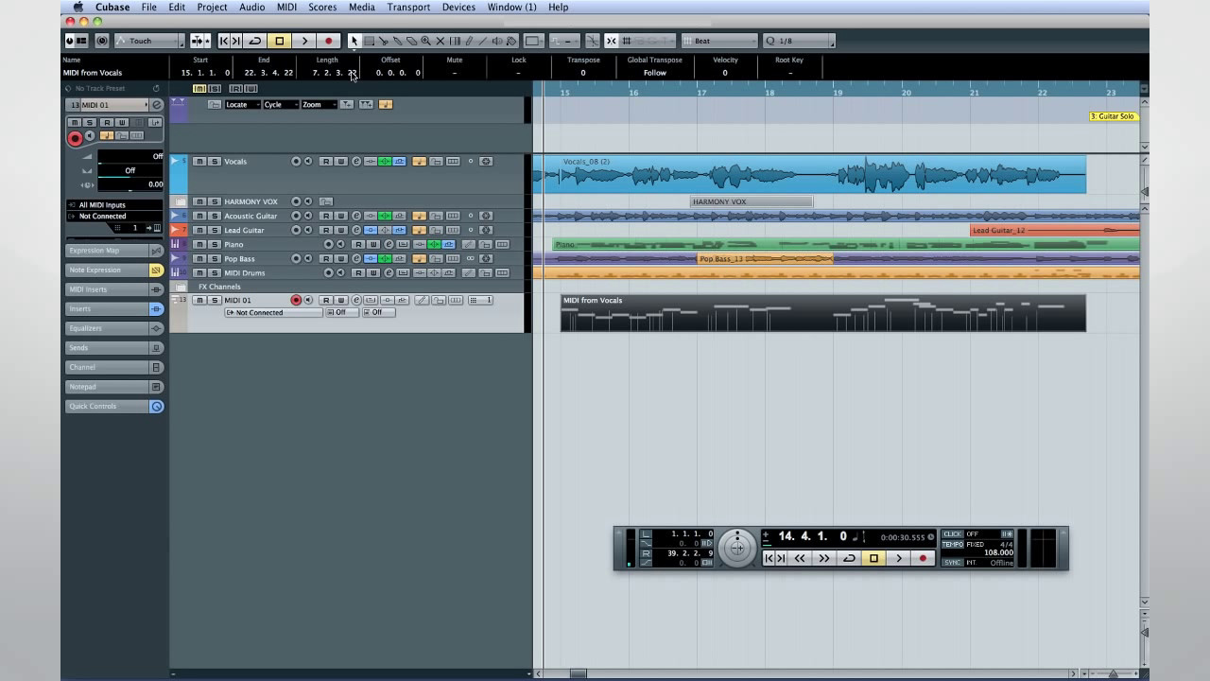Click the CLICK metronome button in transport panel
Viewport: 1210px width, 681px height.
point(952,534)
